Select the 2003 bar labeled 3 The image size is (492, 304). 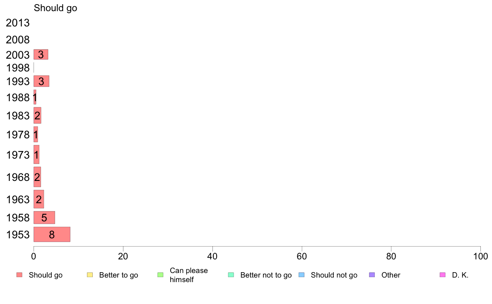tap(41, 55)
